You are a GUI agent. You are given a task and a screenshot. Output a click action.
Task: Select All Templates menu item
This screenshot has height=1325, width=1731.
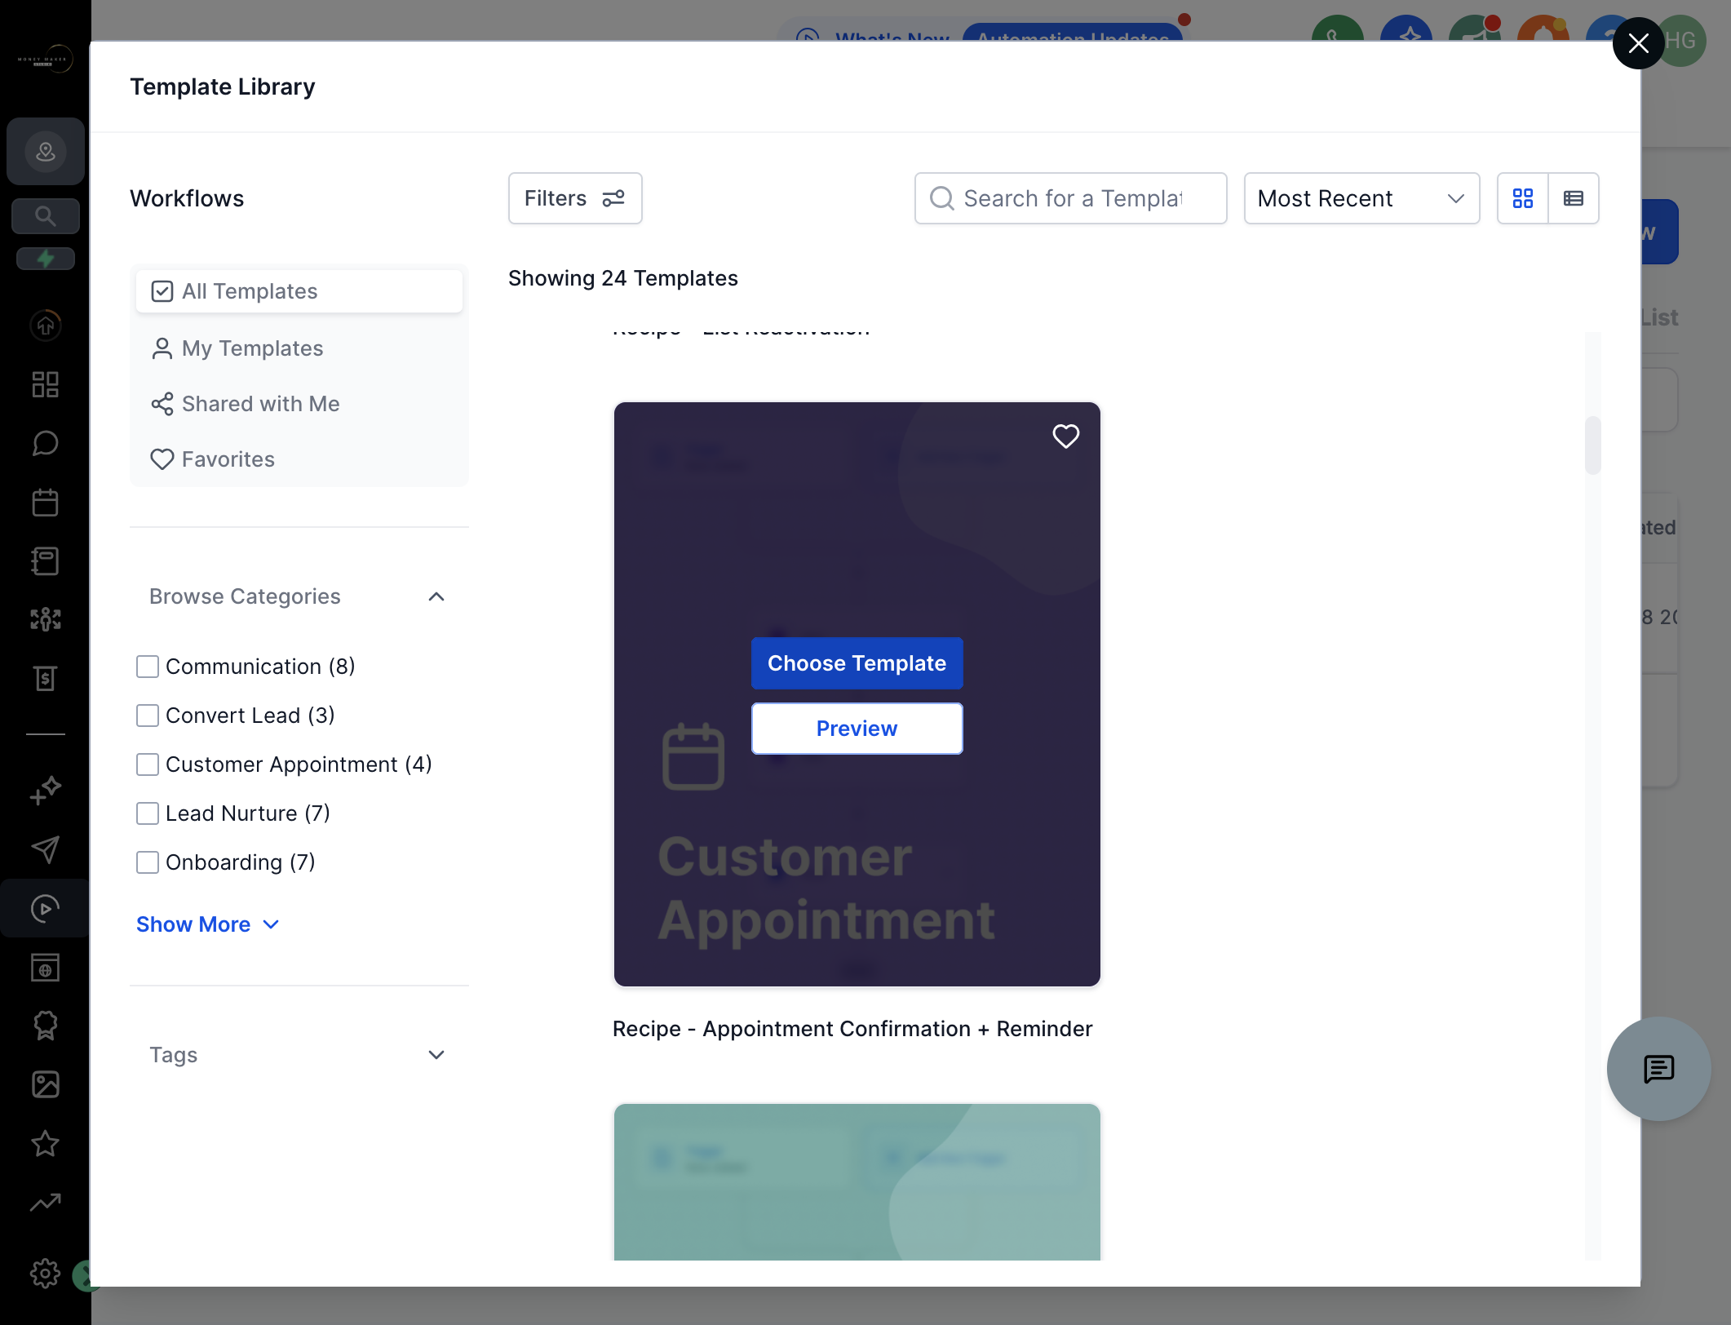[299, 291]
